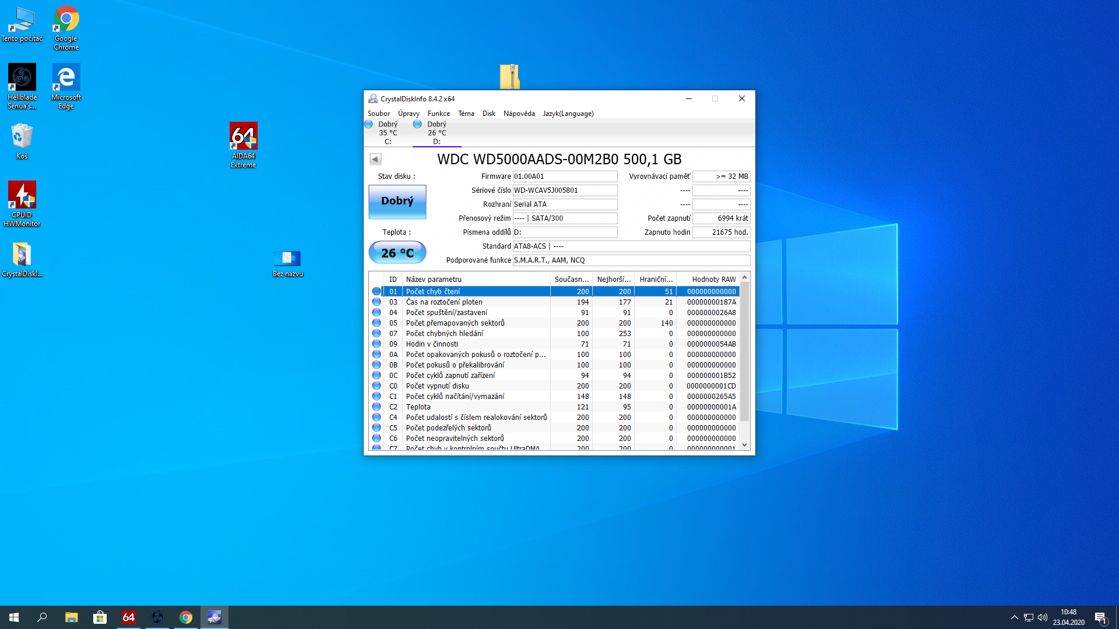Open the Funkce menu
Viewport: 1119px width, 629px height.
[438, 114]
